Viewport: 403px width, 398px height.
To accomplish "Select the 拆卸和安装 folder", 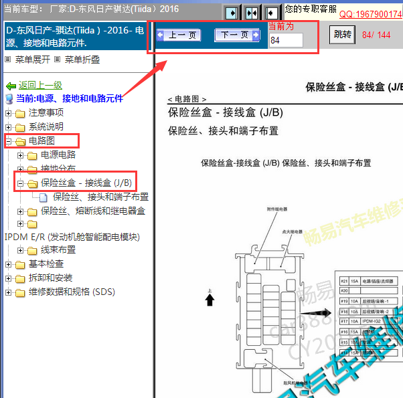I will pyautogui.click(x=50, y=278).
